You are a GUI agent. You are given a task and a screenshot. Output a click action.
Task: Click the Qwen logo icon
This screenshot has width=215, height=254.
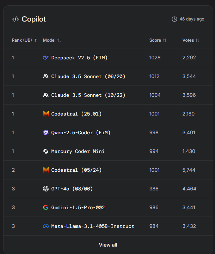[x=46, y=132]
